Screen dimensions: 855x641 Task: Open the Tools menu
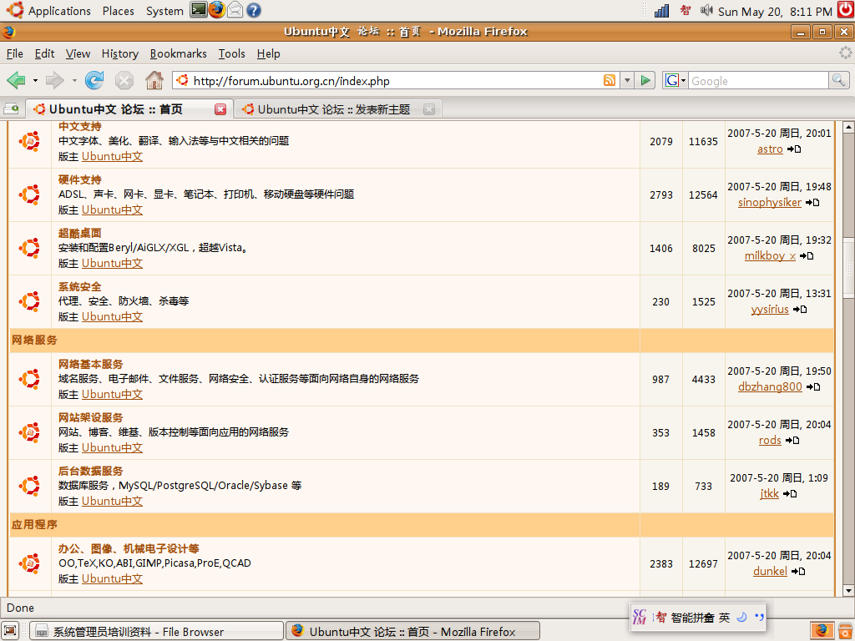tap(232, 53)
